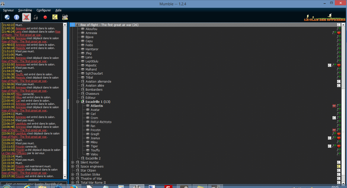Screen dimensions: 347x188
Task: Show server information with the blue info icon
Action: pos(17,17)
